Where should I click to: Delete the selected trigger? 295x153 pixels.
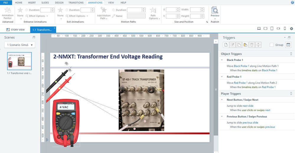point(252,45)
